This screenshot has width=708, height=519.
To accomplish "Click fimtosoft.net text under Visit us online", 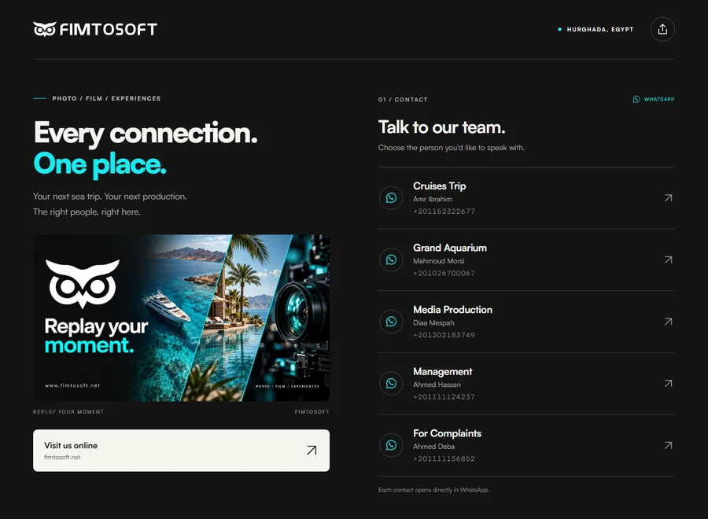I will (62, 457).
